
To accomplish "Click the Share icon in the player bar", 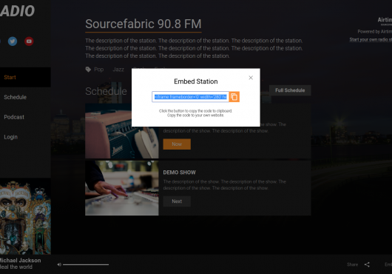I will (367, 264).
